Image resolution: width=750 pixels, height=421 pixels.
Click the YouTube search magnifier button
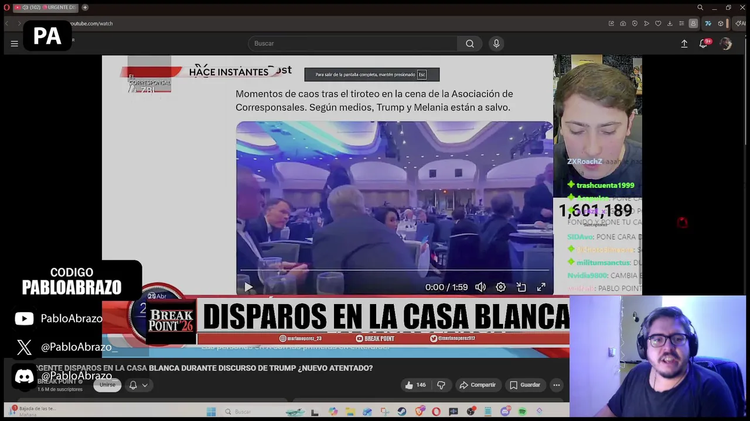point(470,43)
